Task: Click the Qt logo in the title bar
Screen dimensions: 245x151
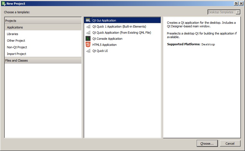Action: 3,3
